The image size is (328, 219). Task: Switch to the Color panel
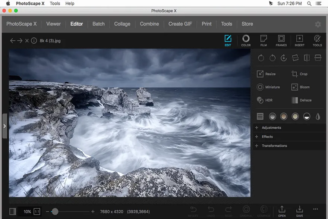point(246,40)
